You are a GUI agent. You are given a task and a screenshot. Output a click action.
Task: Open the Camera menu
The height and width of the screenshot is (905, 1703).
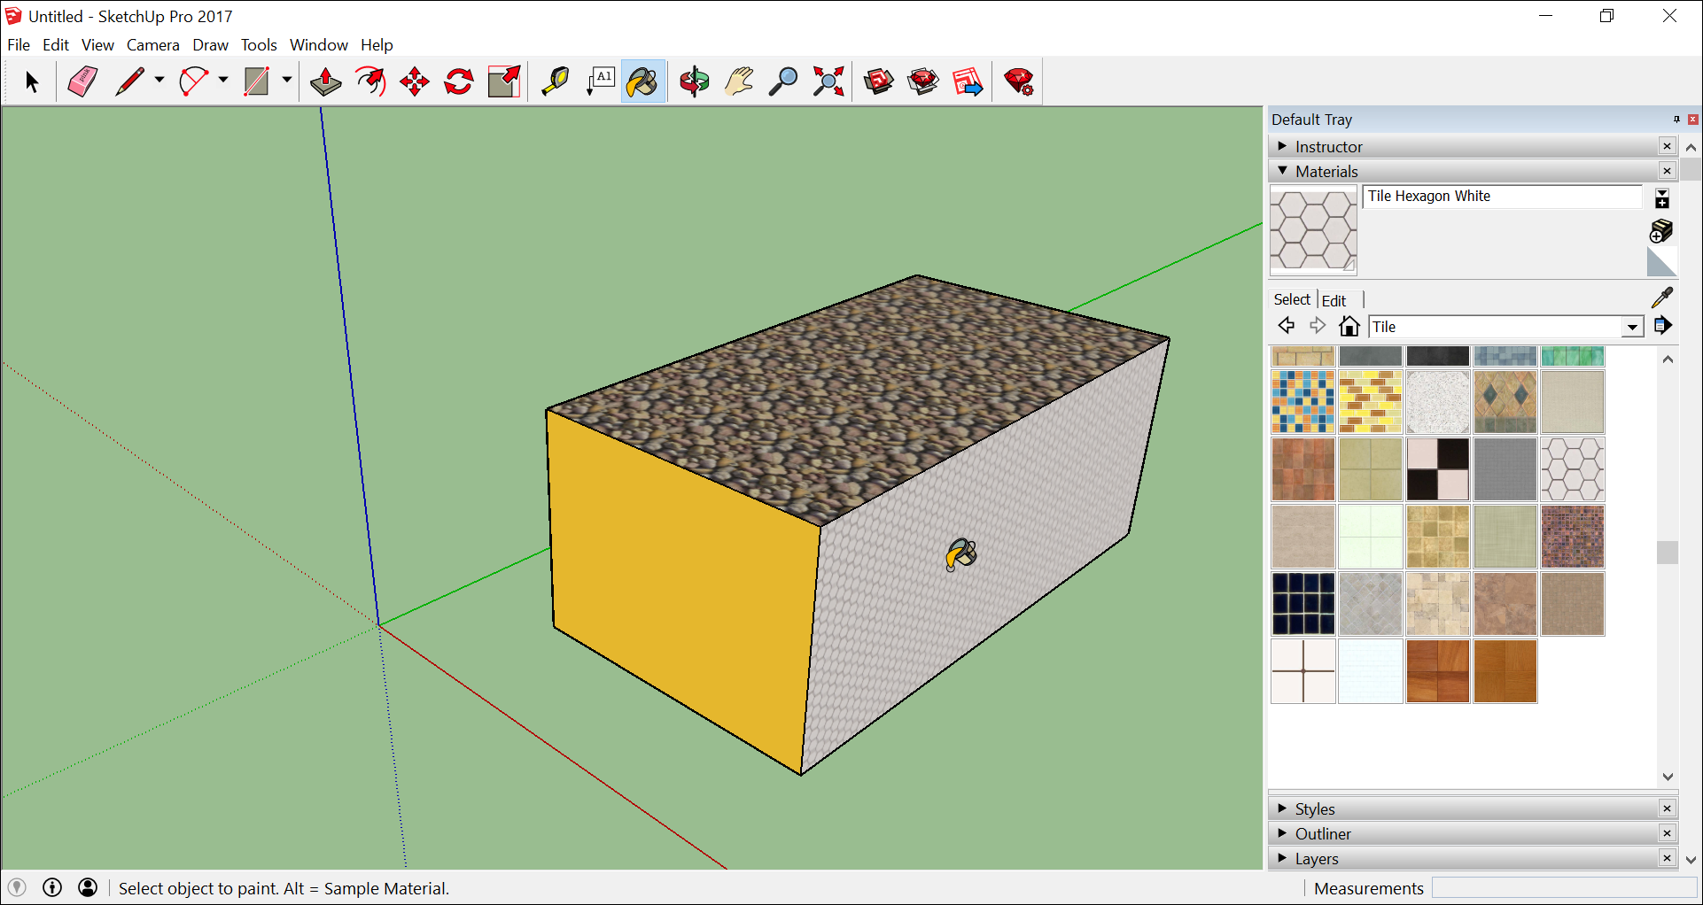(x=152, y=45)
